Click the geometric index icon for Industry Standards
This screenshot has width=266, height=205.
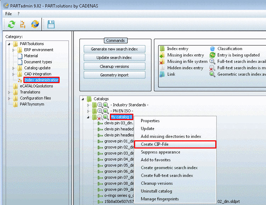click(106, 105)
